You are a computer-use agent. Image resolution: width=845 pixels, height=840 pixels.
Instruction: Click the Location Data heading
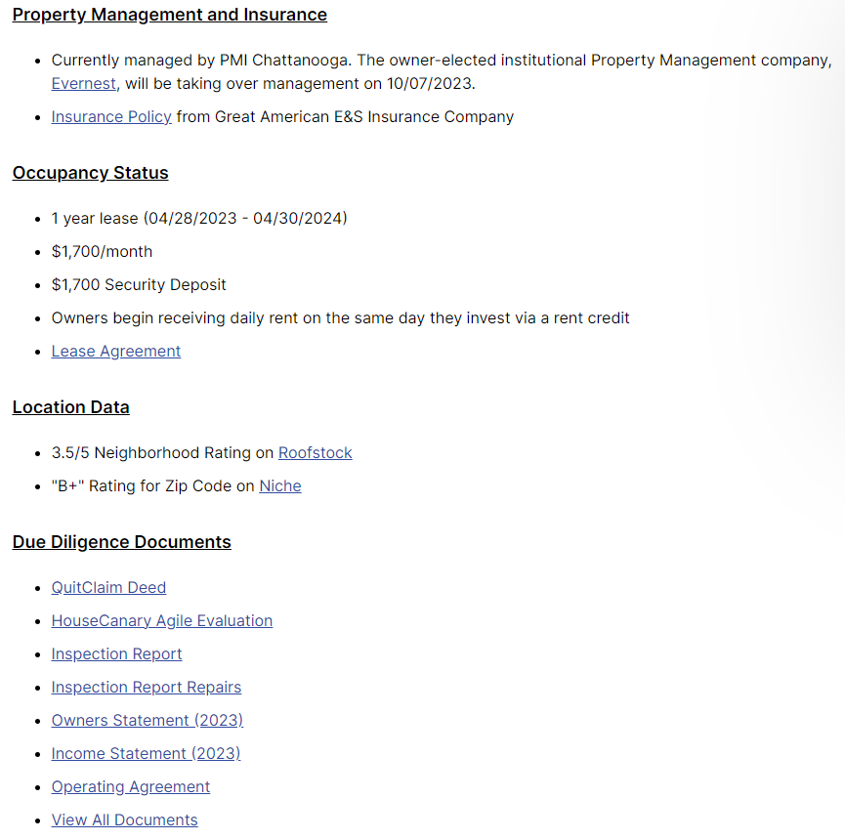71,407
